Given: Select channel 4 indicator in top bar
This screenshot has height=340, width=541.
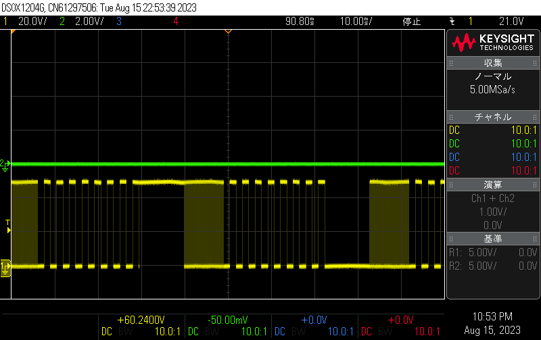Looking at the screenshot, I should point(176,22).
